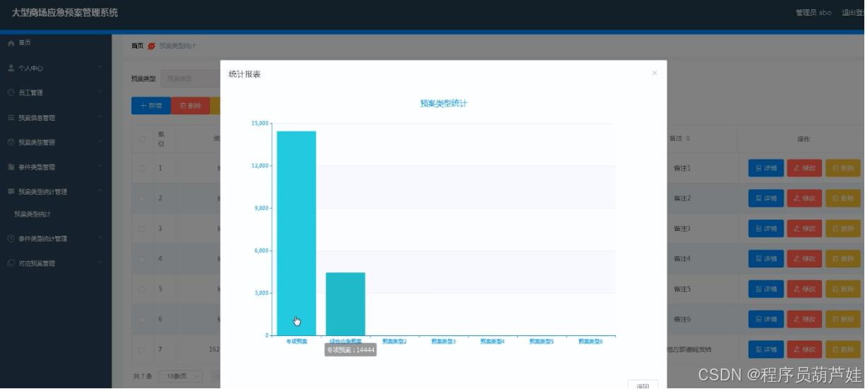Click 删除 for the 备注3 row
Image resolution: width=865 pixels, height=389 pixels.
[x=843, y=229]
